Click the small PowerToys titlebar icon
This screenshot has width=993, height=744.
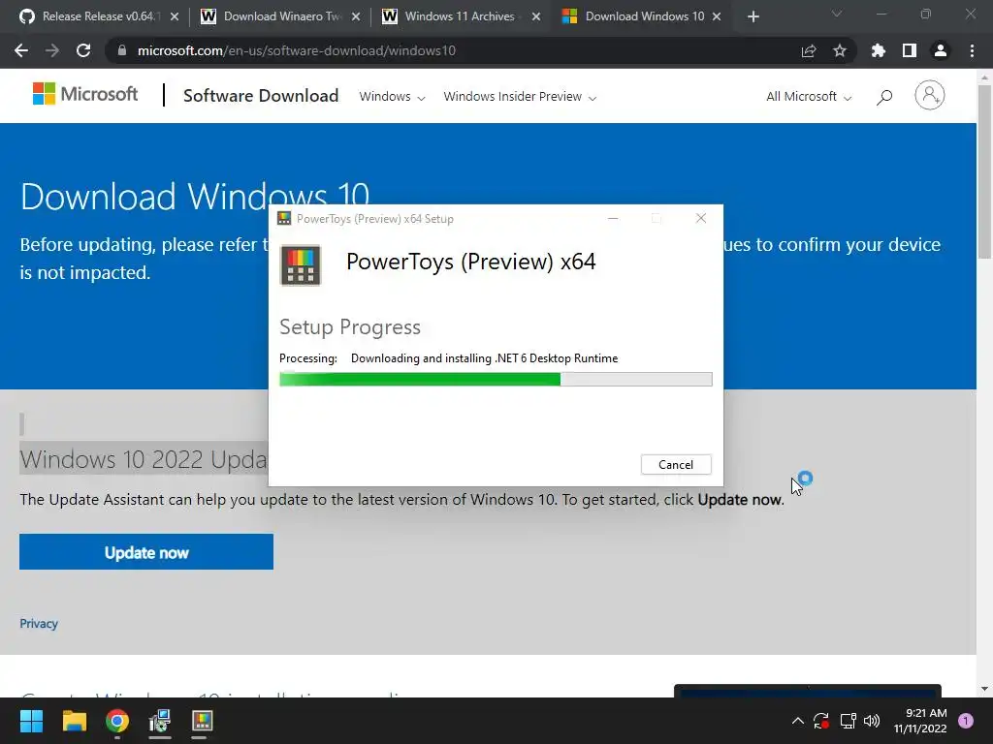[x=284, y=218]
